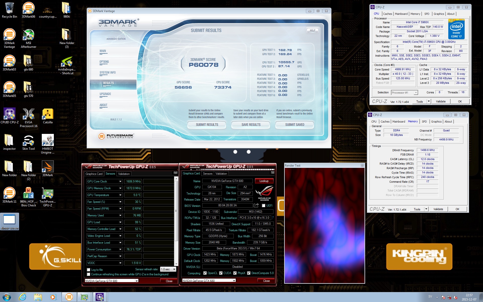Launch nvidiaInspector shortcut icon

pyautogui.click(x=67, y=65)
